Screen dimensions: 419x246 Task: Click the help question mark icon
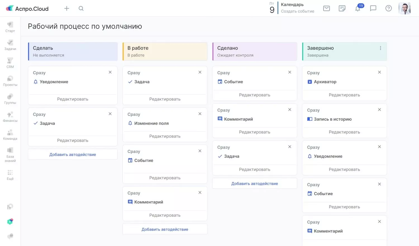tap(388, 8)
